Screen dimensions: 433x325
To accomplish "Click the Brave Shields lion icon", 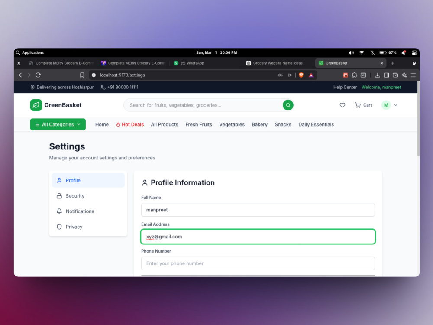I will click(x=301, y=75).
